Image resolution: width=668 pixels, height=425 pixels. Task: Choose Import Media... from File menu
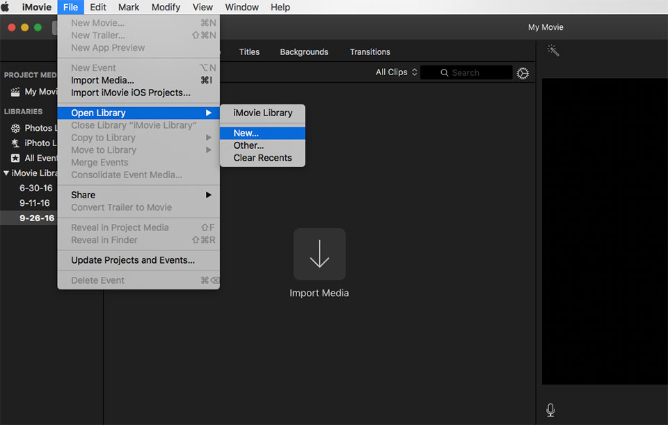pyautogui.click(x=138, y=80)
